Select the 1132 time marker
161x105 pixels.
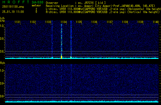[33, 22]
